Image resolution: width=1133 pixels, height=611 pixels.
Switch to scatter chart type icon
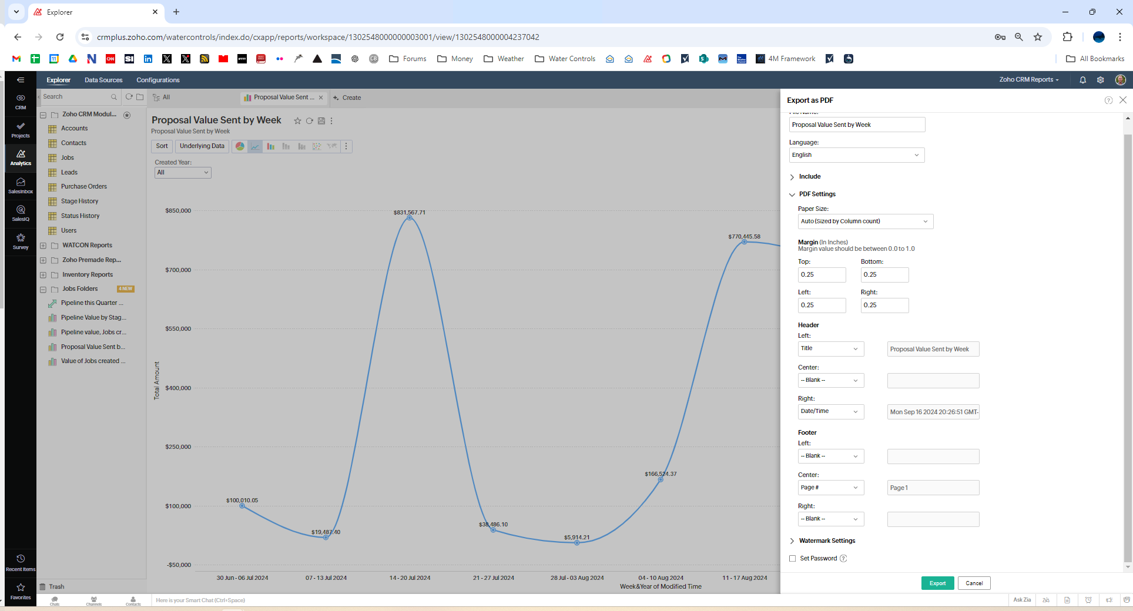(x=317, y=146)
